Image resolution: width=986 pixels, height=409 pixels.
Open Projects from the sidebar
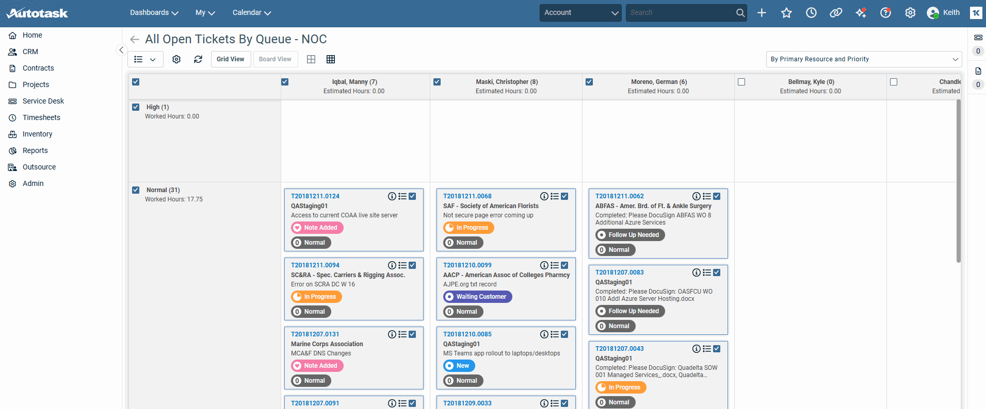coord(36,84)
